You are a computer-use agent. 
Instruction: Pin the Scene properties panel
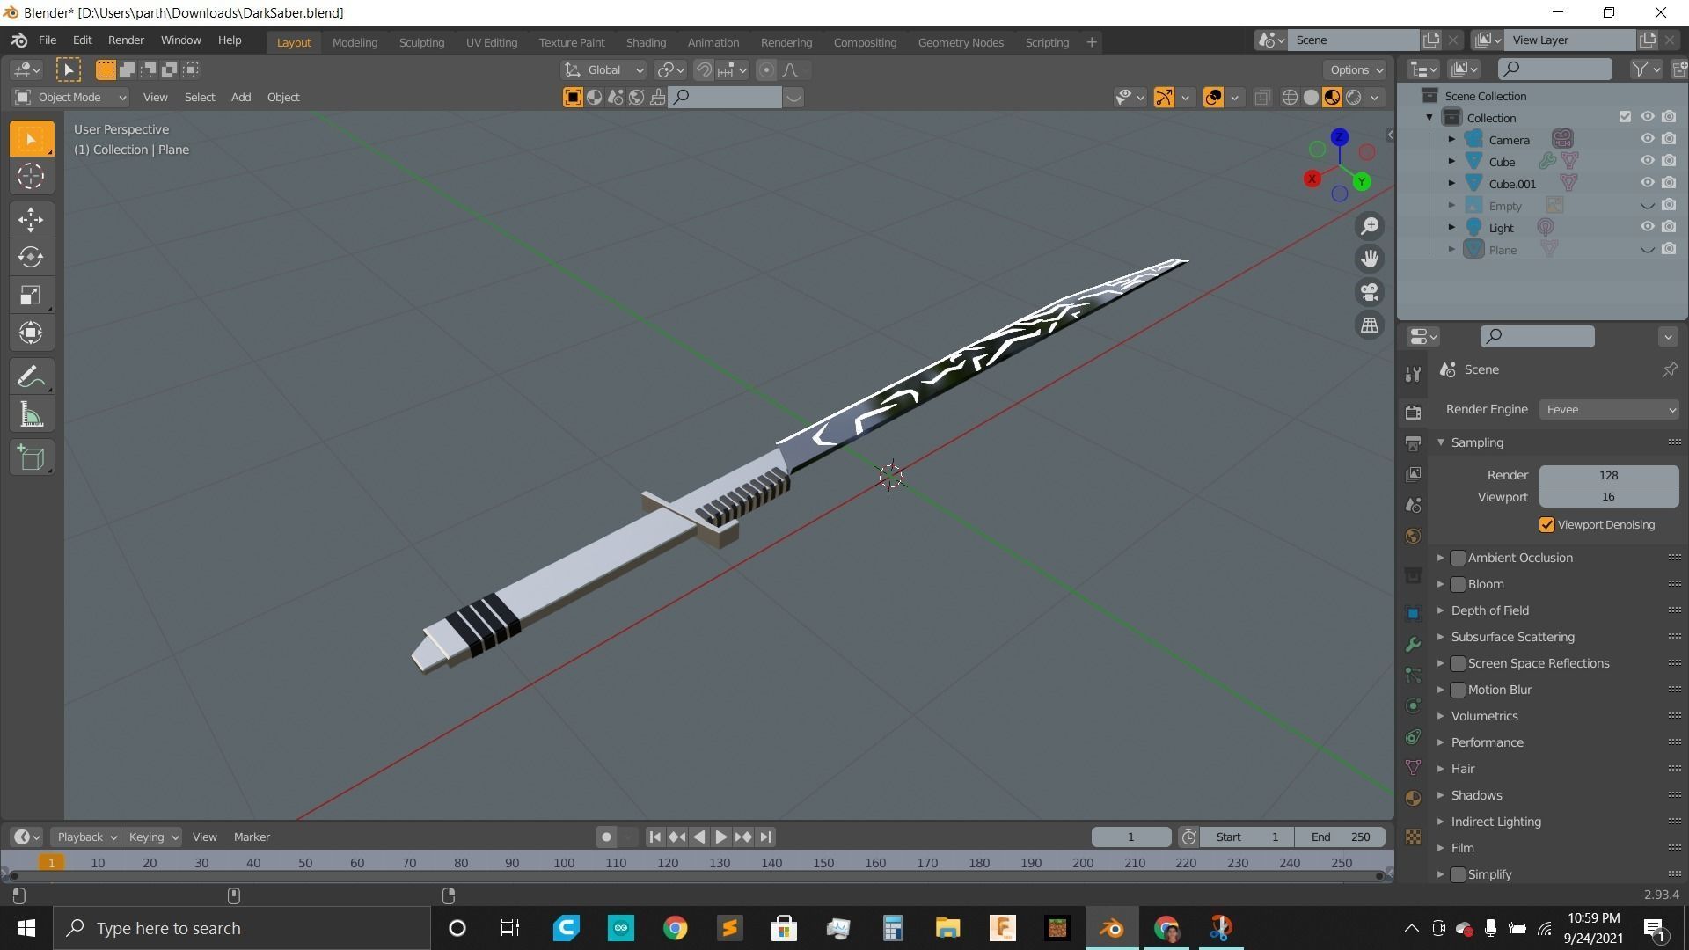click(x=1669, y=369)
